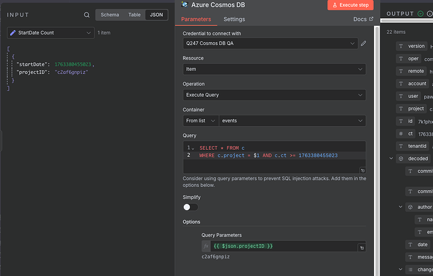The image size is (433, 276).
Task: Switch input view to Table
Action: coord(134,14)
